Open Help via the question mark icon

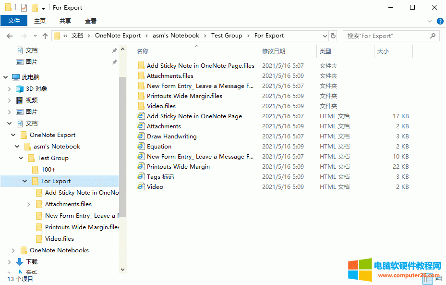440,21
